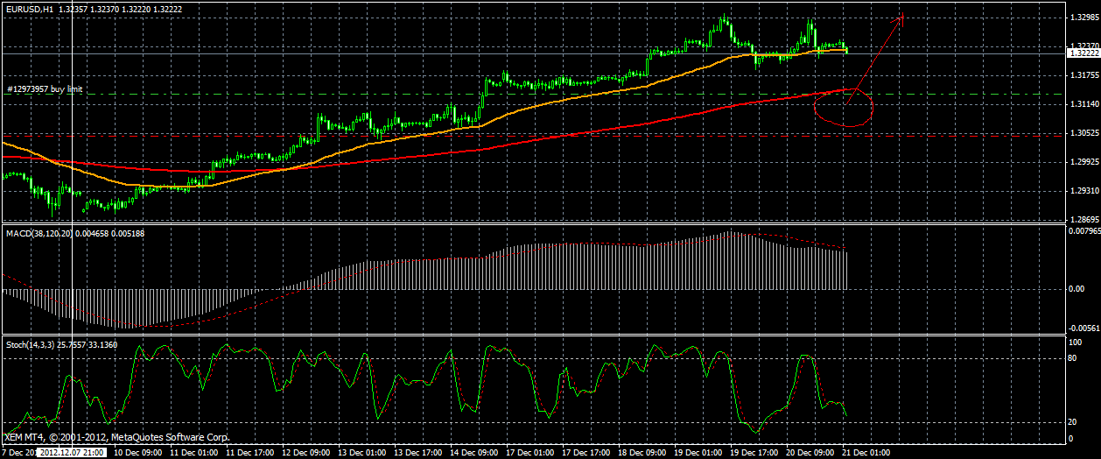The height and width of the screenshot is (459, 1101).
Task: Click the Stochastic scale value 80
Action: [x=1073, y=360]
